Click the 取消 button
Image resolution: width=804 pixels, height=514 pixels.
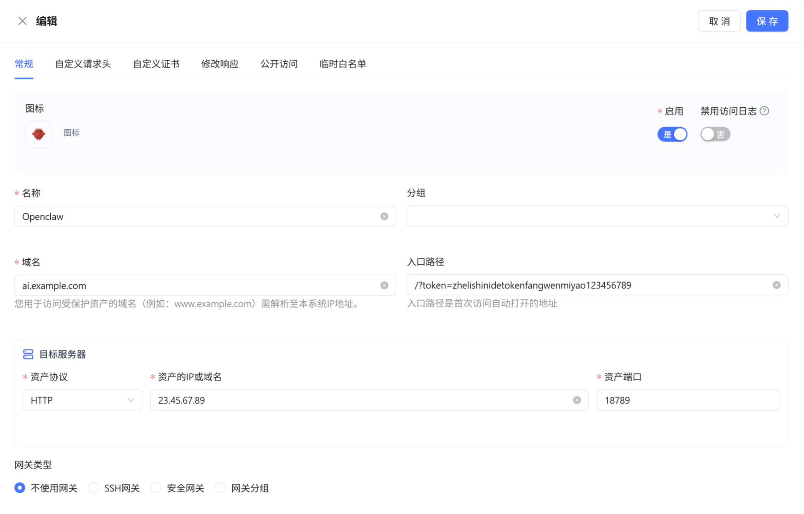point(719,21)
